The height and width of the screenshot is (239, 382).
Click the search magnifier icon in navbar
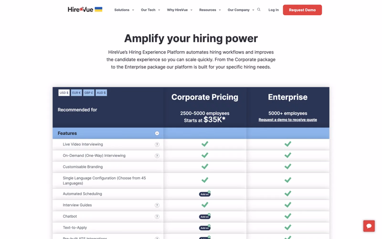point(259,10)
